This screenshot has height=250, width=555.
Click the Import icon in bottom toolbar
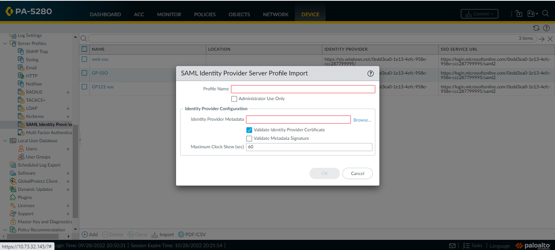[155, 235]
